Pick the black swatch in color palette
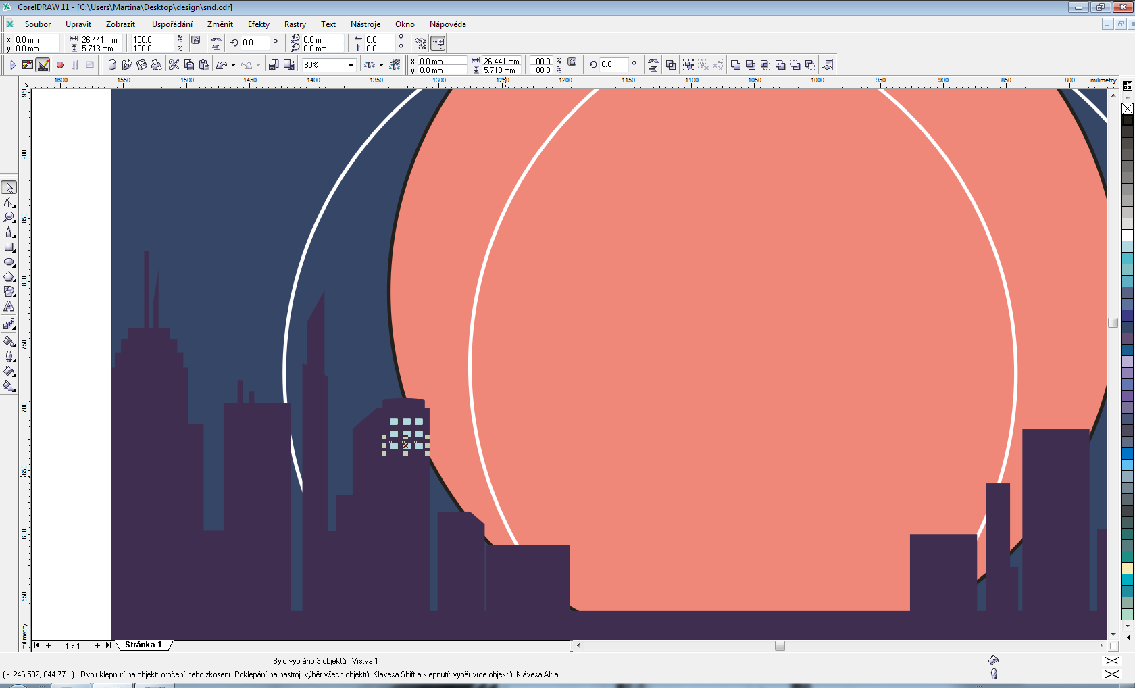 1128,120
